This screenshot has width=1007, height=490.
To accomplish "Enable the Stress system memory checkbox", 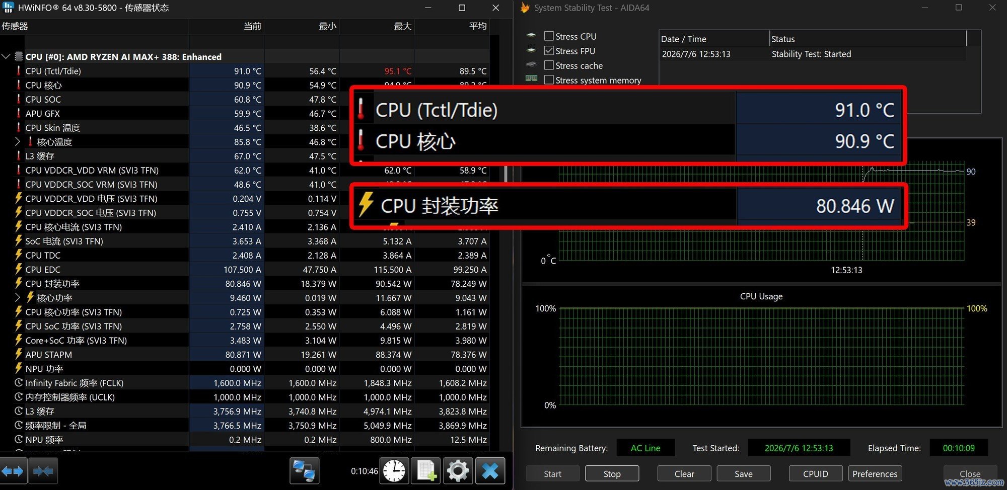I will [x=549, y=79].
